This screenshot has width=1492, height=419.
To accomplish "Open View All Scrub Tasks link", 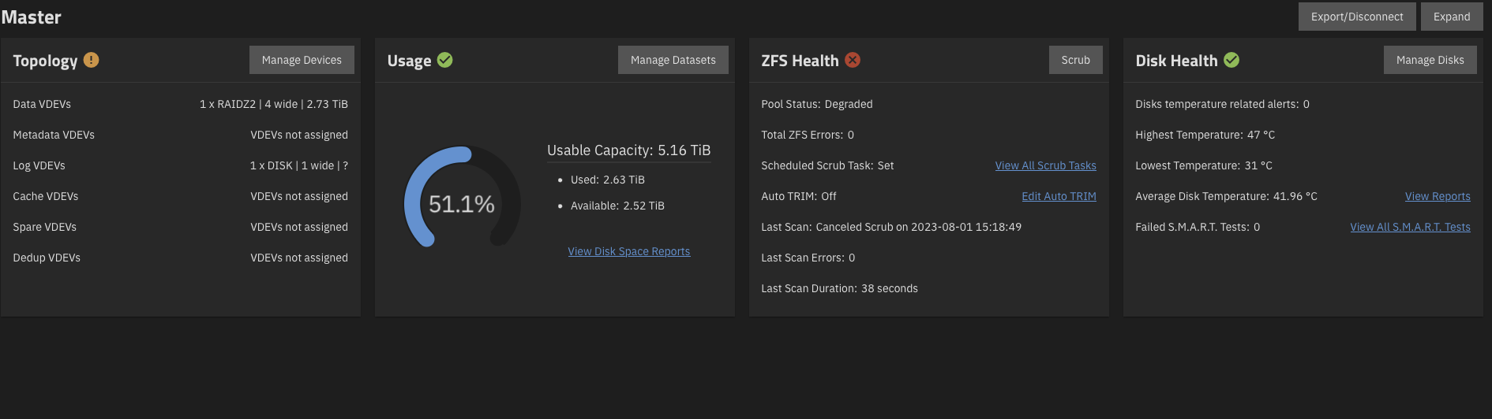I will click(x=1045, y=165).
